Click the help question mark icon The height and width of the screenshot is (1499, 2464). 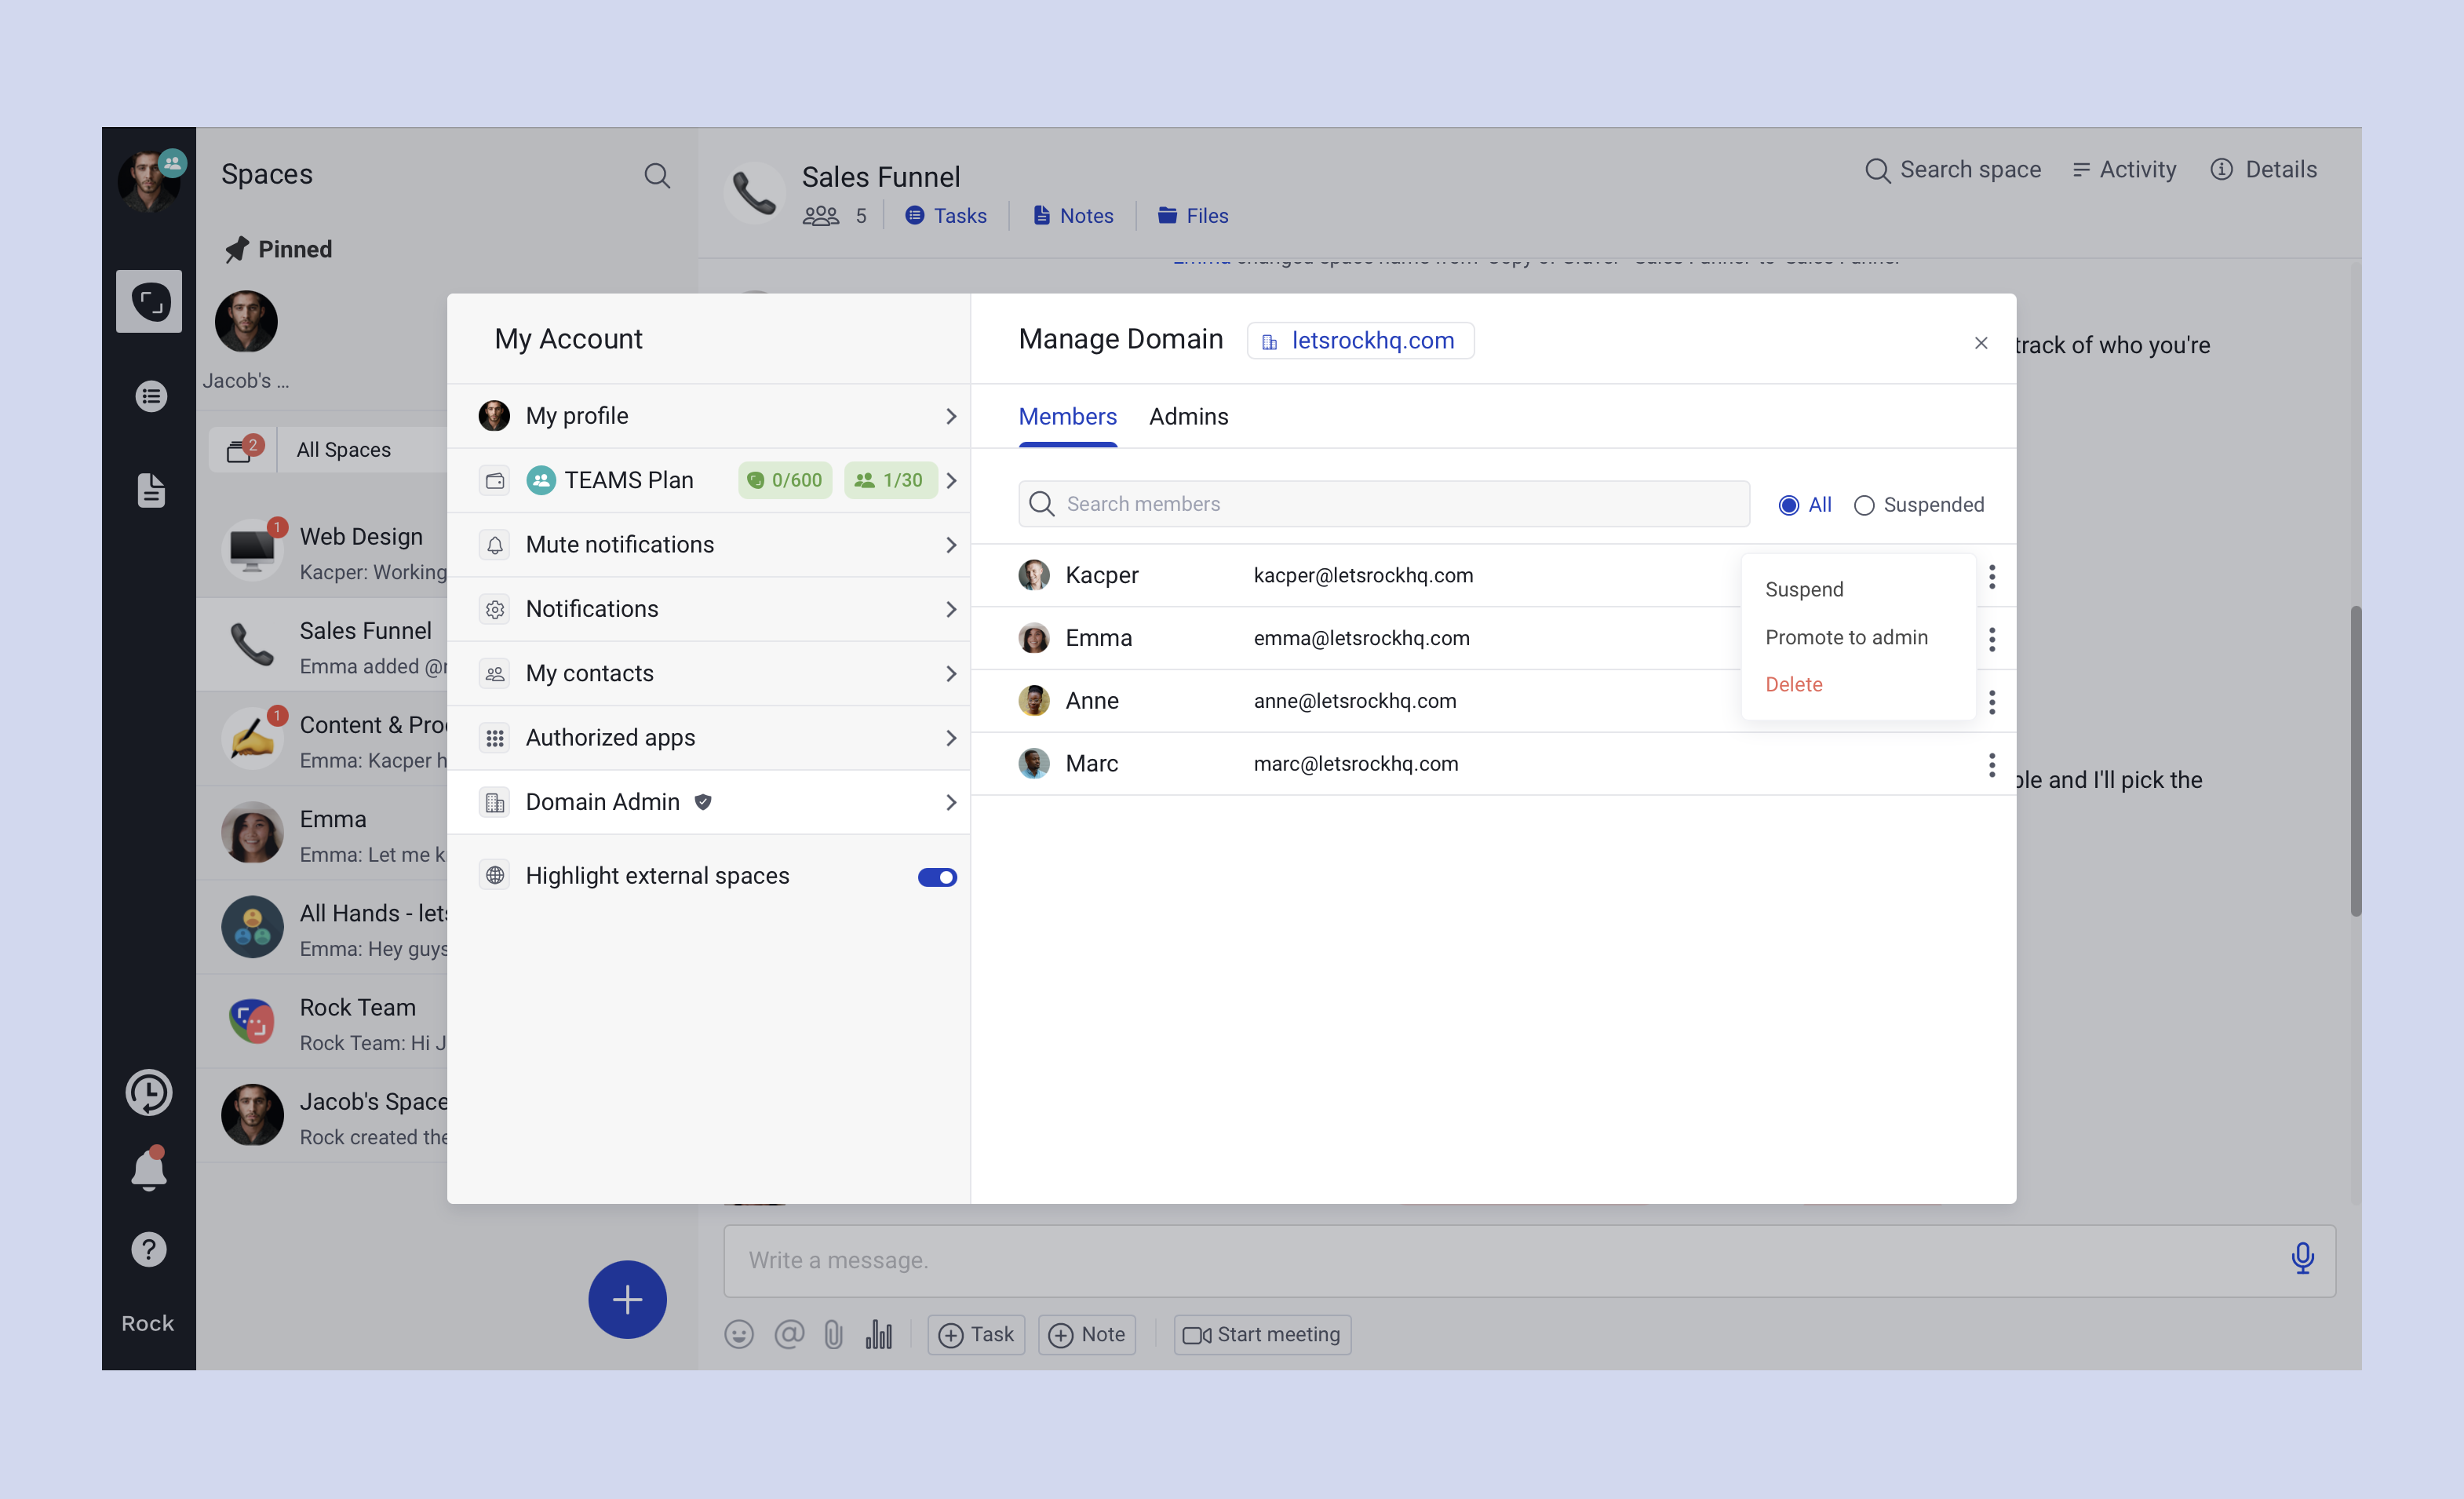coord(149,1249)
